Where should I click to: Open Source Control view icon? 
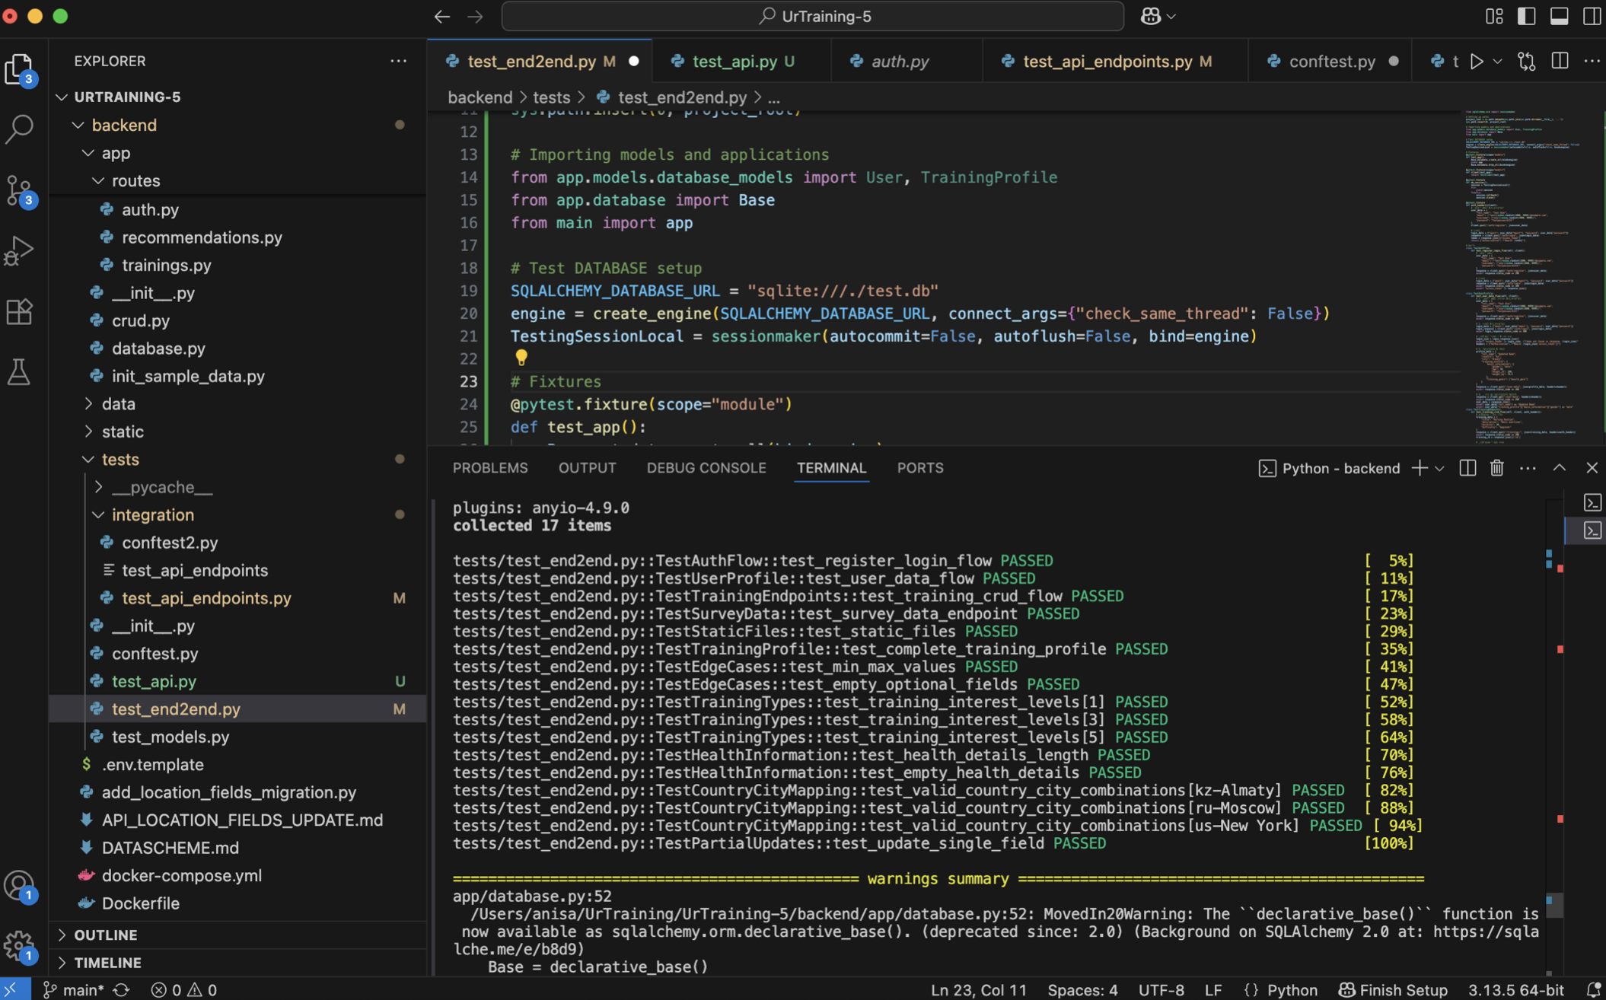click(20, 190)
